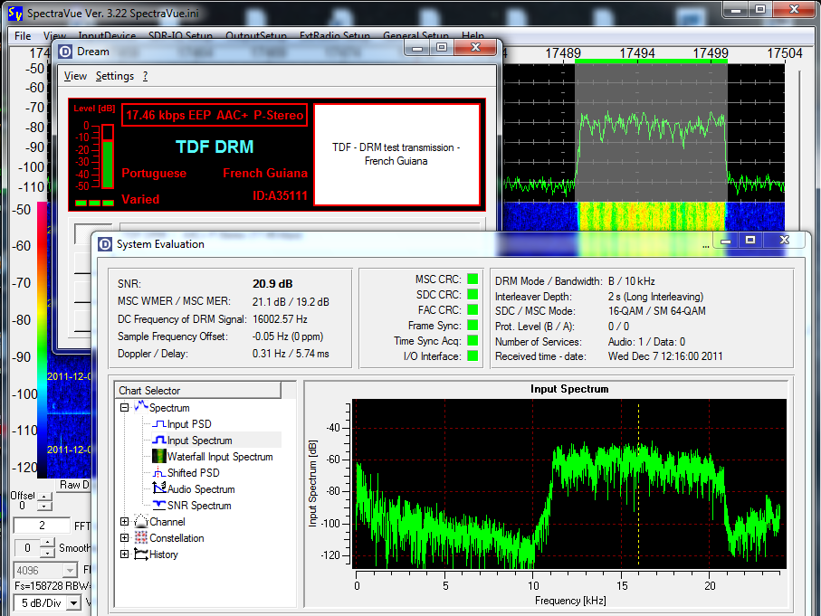
Task: Click the System Evaluation window icon
Action: click(105, 243)
